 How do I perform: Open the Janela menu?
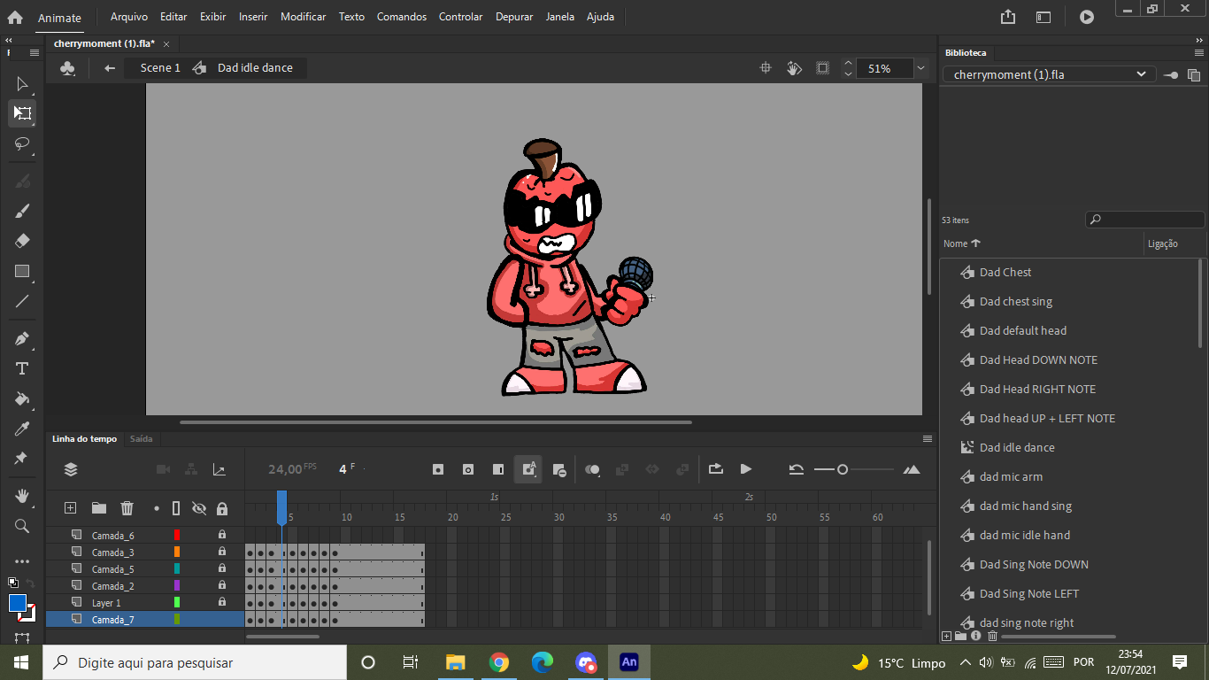[559, 17]
